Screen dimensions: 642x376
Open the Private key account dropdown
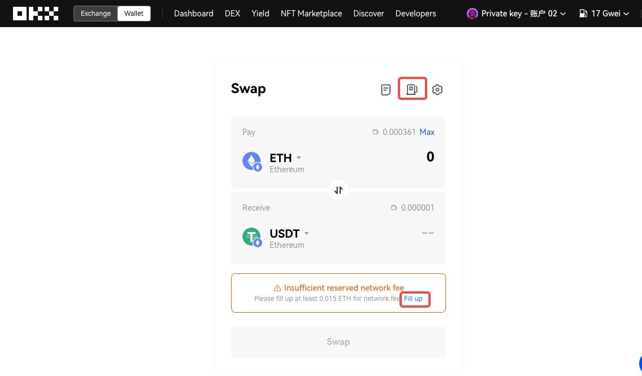tap(517, 14)
